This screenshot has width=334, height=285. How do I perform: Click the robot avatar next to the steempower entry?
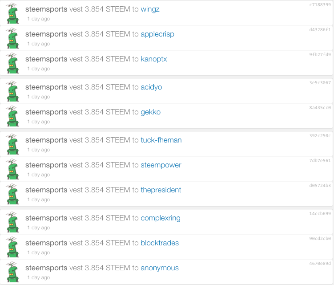(12, 169)
